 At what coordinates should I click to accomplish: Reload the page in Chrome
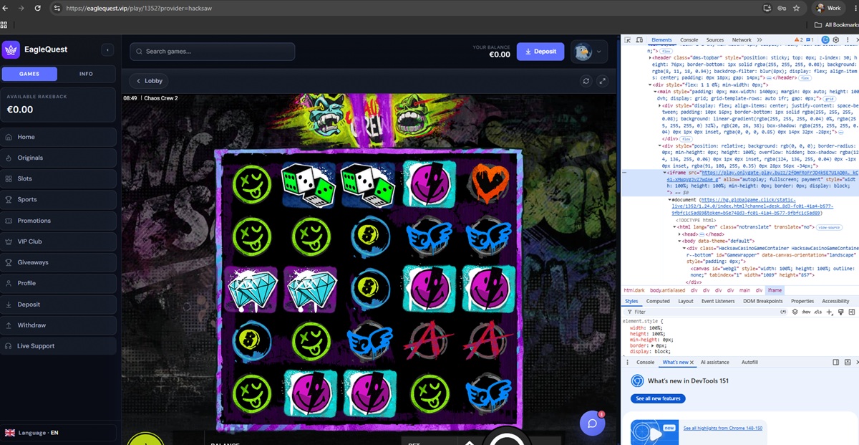(37, 8)
